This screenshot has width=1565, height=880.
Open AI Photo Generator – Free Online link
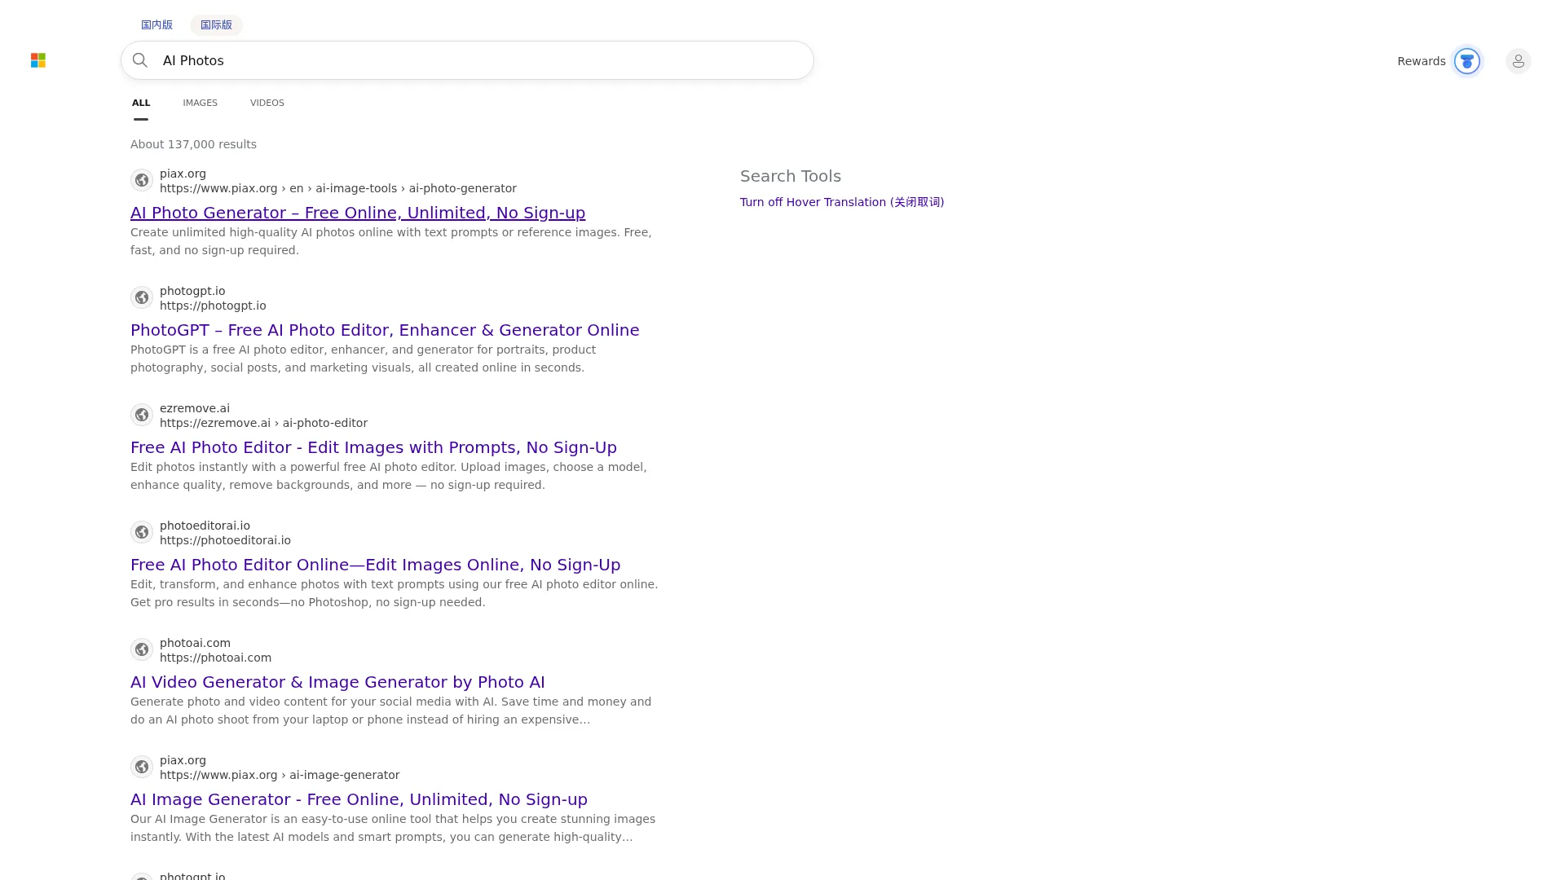click(358, 213)
